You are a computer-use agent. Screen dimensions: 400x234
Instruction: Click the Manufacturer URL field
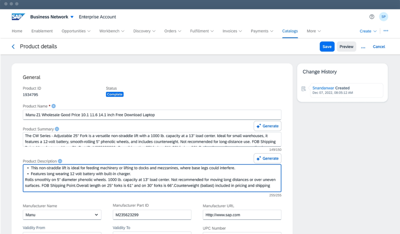pos(242,215)
